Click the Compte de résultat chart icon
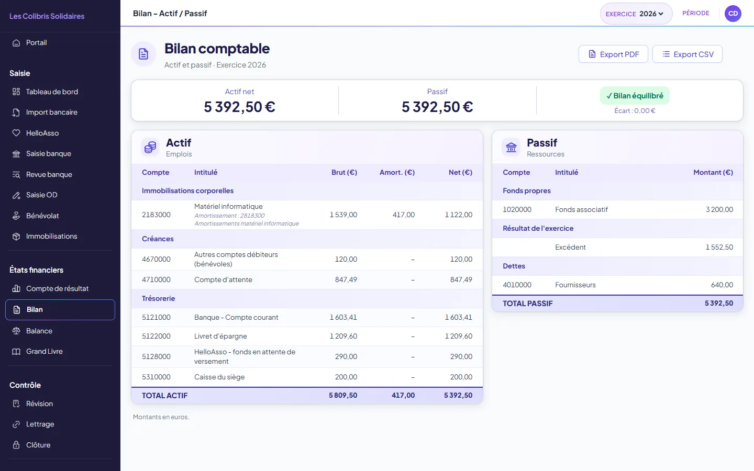Image resolution: width=754 pixels, height=471 pixels. [16, 289]
